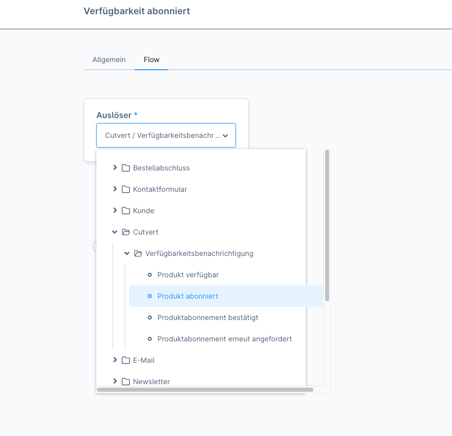Collapse the Verfügbarkeitsbenachrichtigung subfolder

point(127,253)
